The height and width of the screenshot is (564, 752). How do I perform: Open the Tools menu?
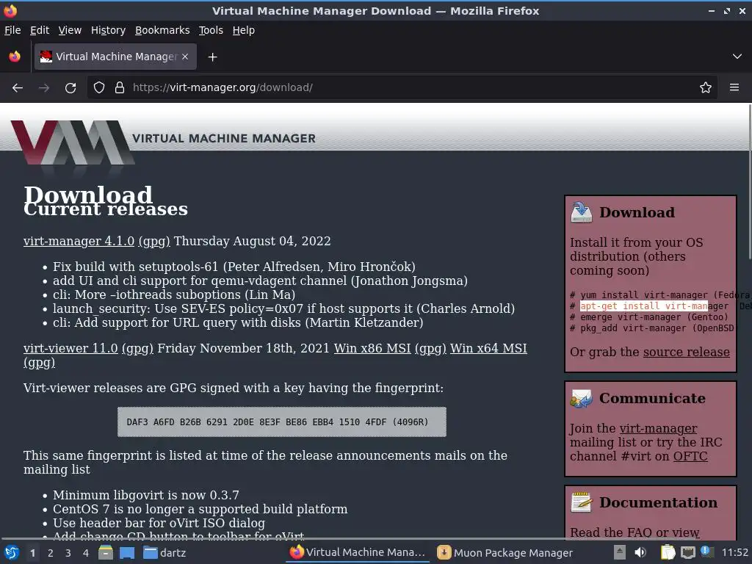[x=211, y=30]
